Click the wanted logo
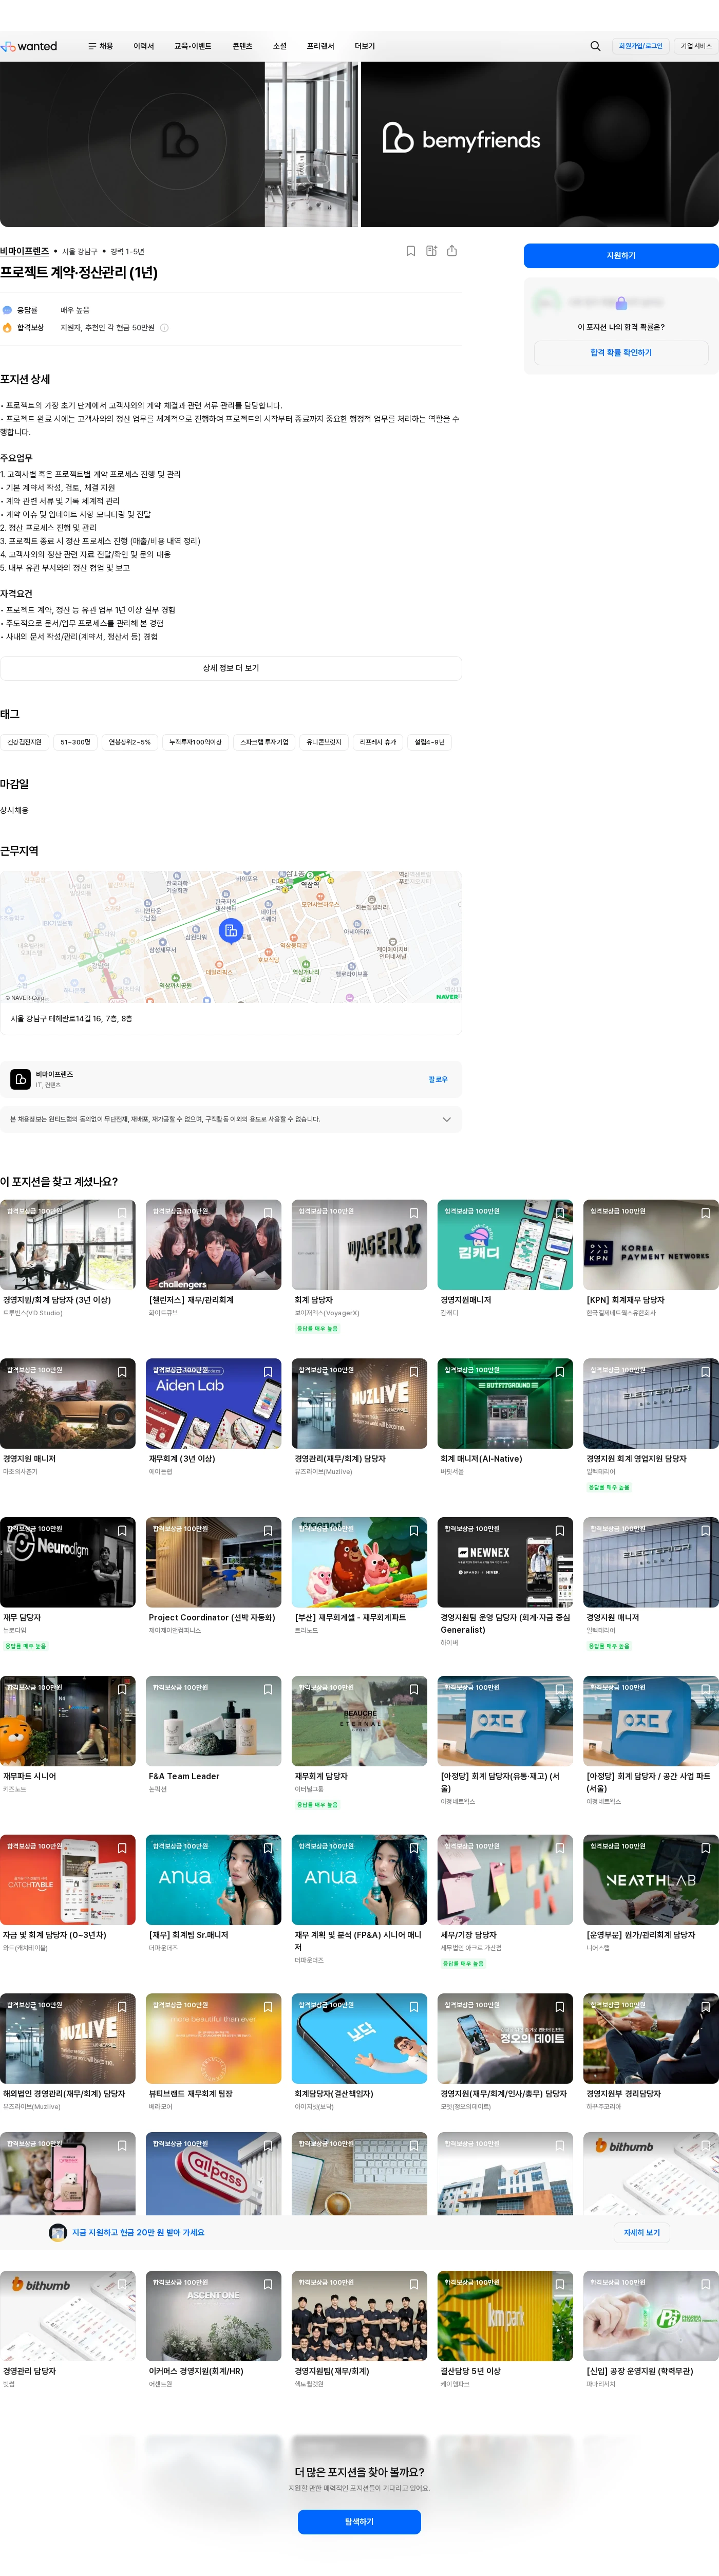The height and width of the screenshot is (2576, 719). pos(30,46)
